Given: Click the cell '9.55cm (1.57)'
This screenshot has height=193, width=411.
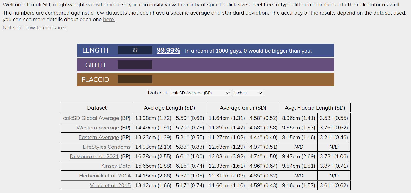Looking at the screenshot, I should [299, 128].
